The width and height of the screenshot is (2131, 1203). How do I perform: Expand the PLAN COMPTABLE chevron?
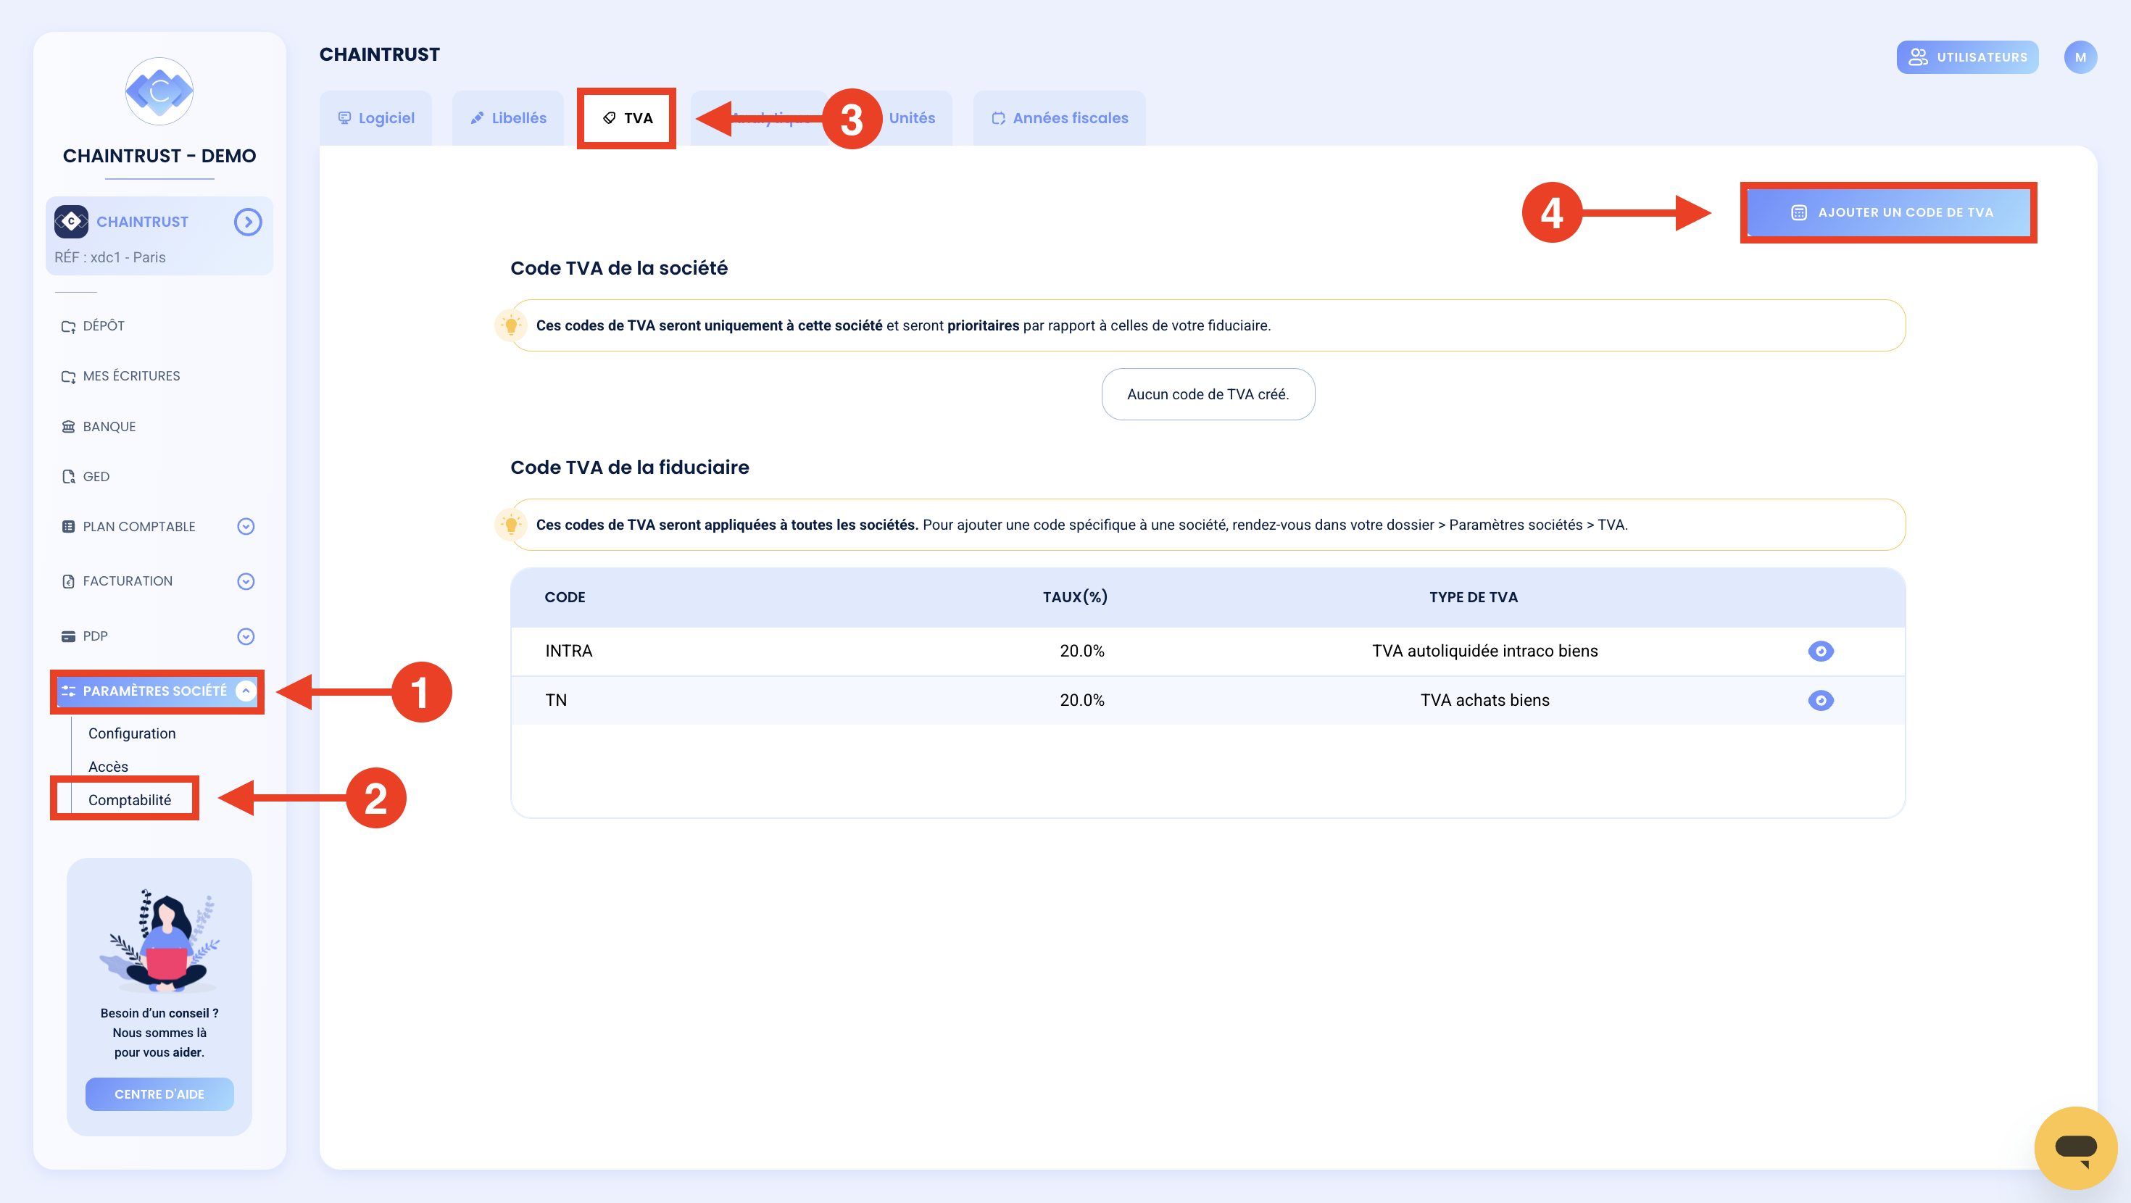coord(246,526)
